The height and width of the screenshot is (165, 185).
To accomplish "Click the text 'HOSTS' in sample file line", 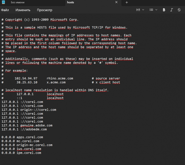I will (x=42, y=27).
